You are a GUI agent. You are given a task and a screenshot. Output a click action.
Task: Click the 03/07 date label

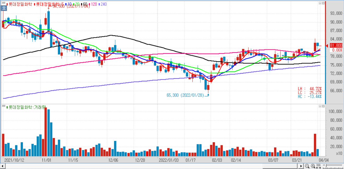click(274, 160)
